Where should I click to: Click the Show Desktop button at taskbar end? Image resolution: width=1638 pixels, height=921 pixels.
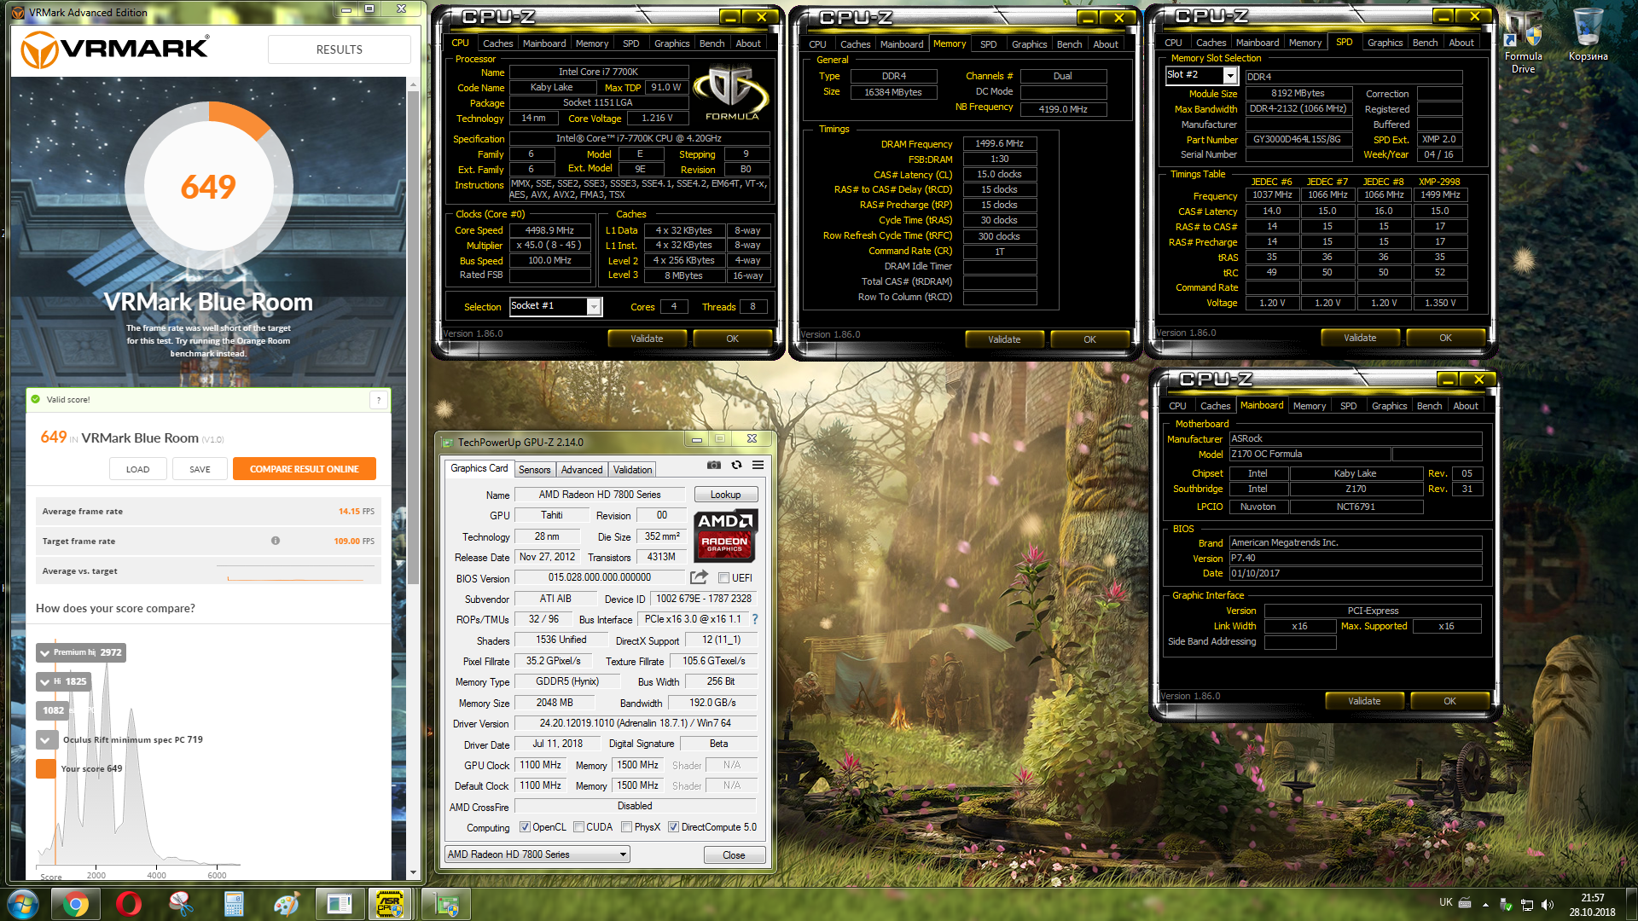point(1631,904)
